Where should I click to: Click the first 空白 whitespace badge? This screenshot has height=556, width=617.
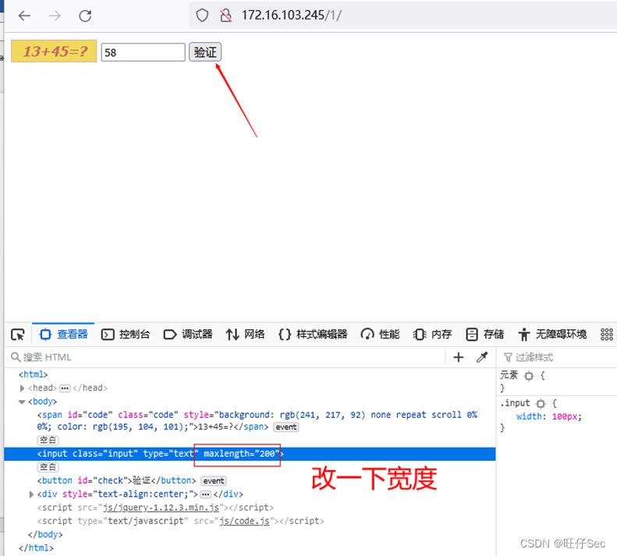coord(48,441)
